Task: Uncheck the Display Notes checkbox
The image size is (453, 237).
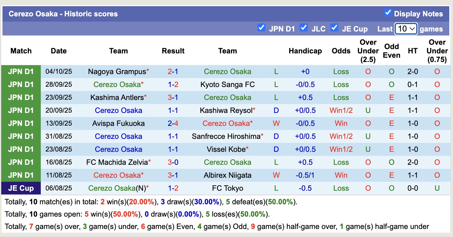Action: pyautogui.click(x=387, y=13)
